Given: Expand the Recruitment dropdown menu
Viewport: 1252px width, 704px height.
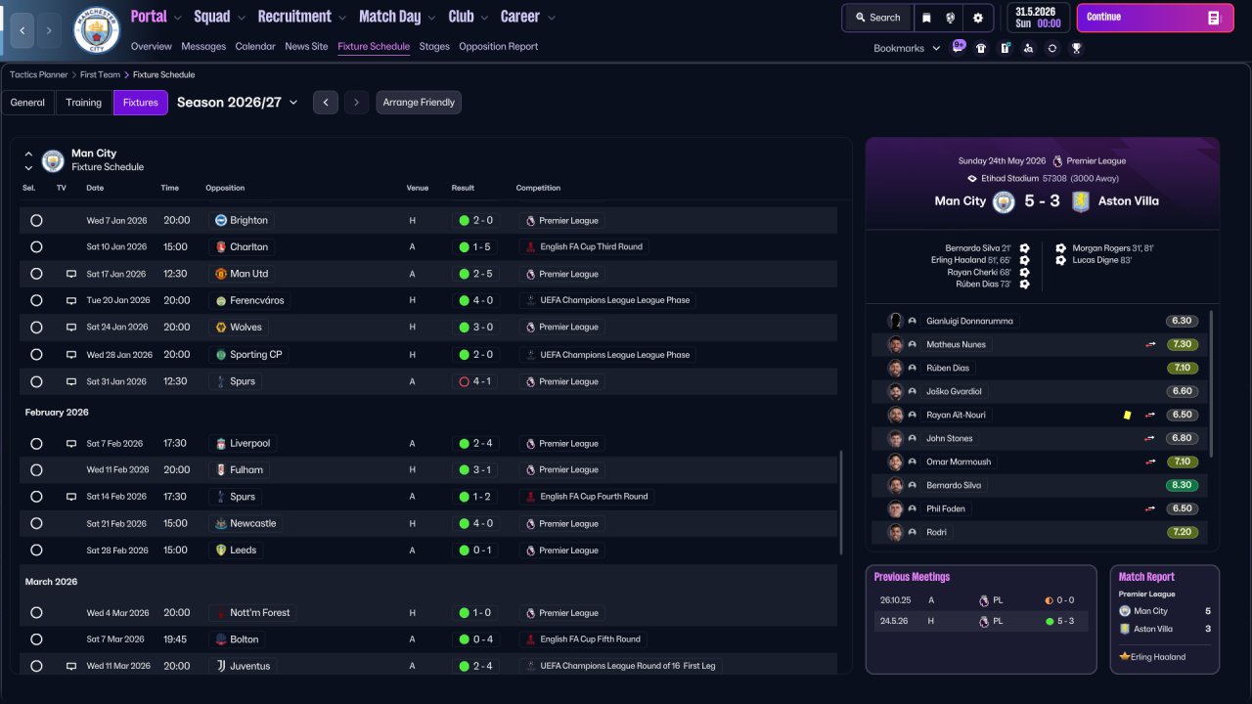Looking at the screenshot, I should coord(302,17).
